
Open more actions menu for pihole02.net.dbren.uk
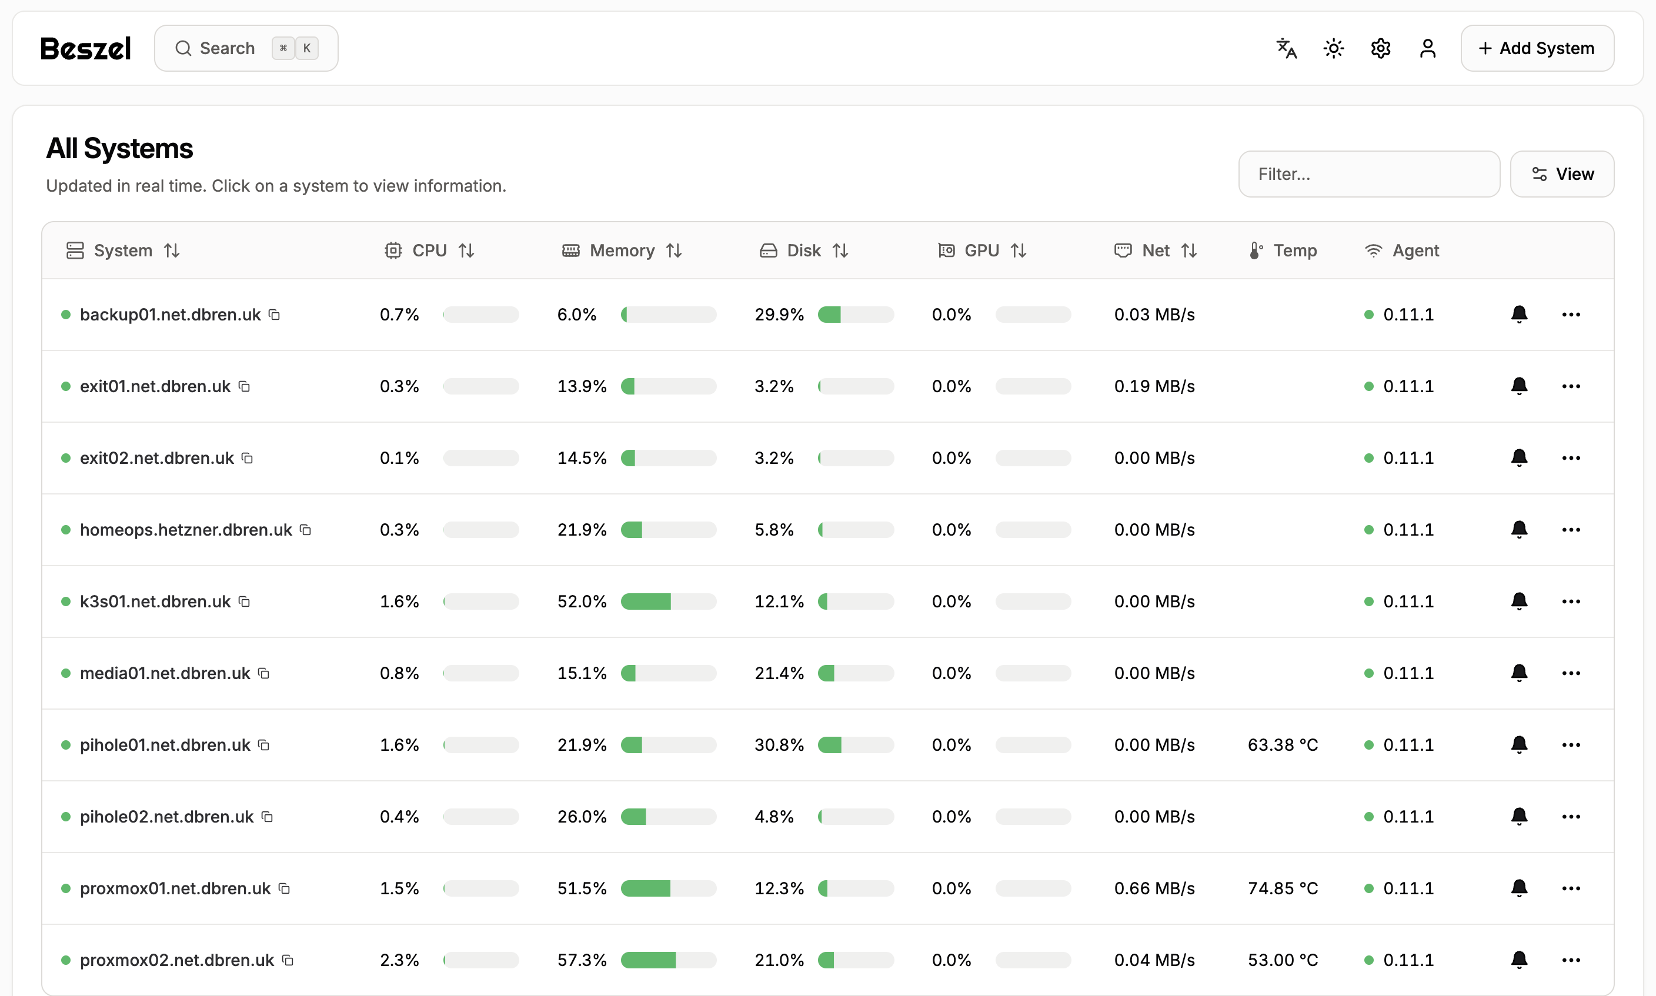click(x=1571, y=817)
